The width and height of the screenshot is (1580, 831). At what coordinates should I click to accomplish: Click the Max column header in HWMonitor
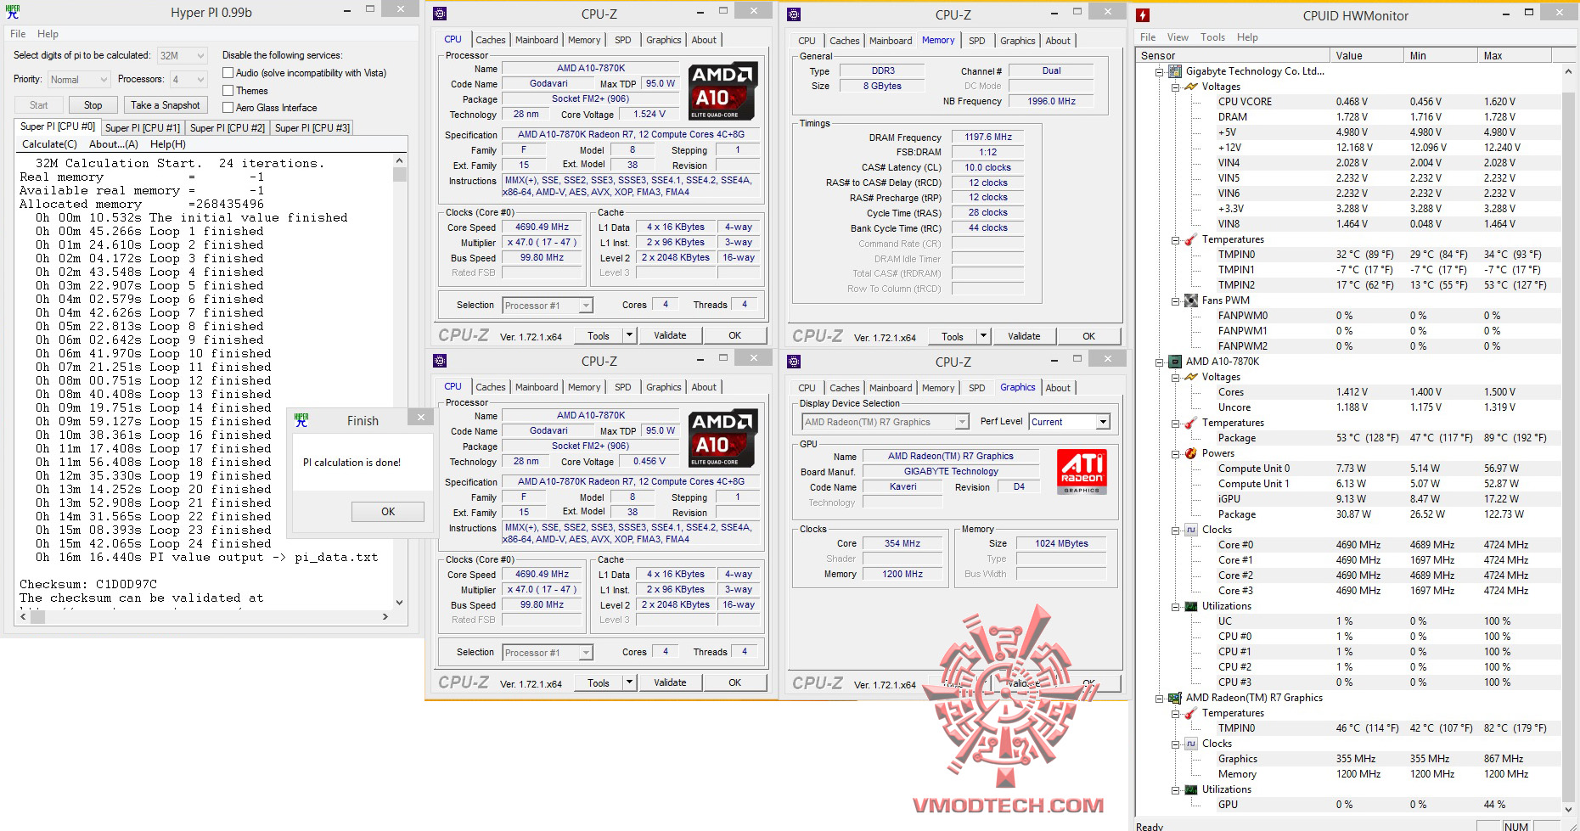[x=1515, y=56]
